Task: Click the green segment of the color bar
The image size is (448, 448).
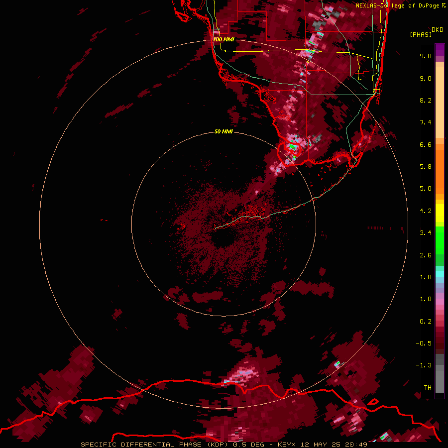Action: 440,246
